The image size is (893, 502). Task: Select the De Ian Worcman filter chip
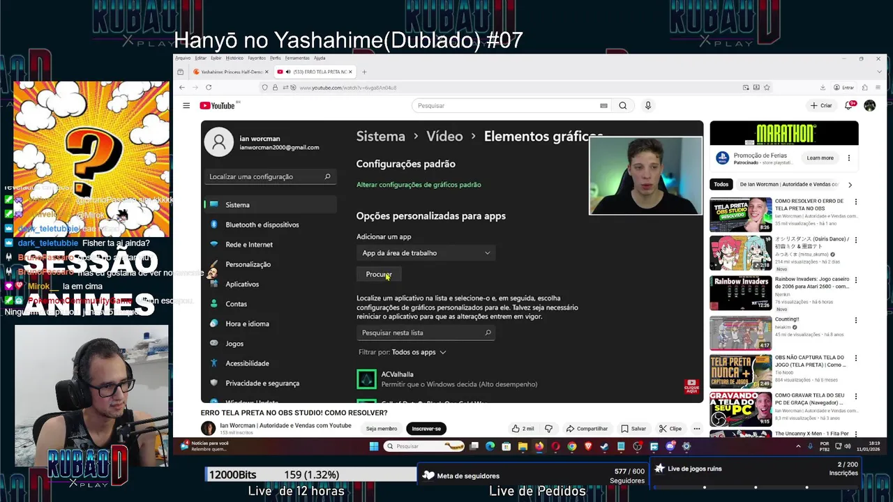[x=788, y=185]
